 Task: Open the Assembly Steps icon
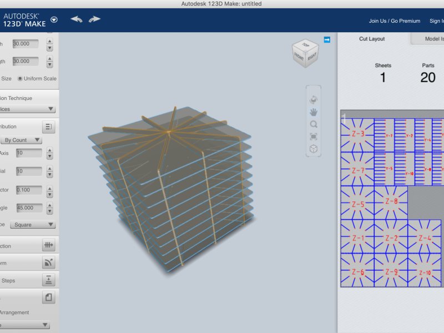click(48, 280)
